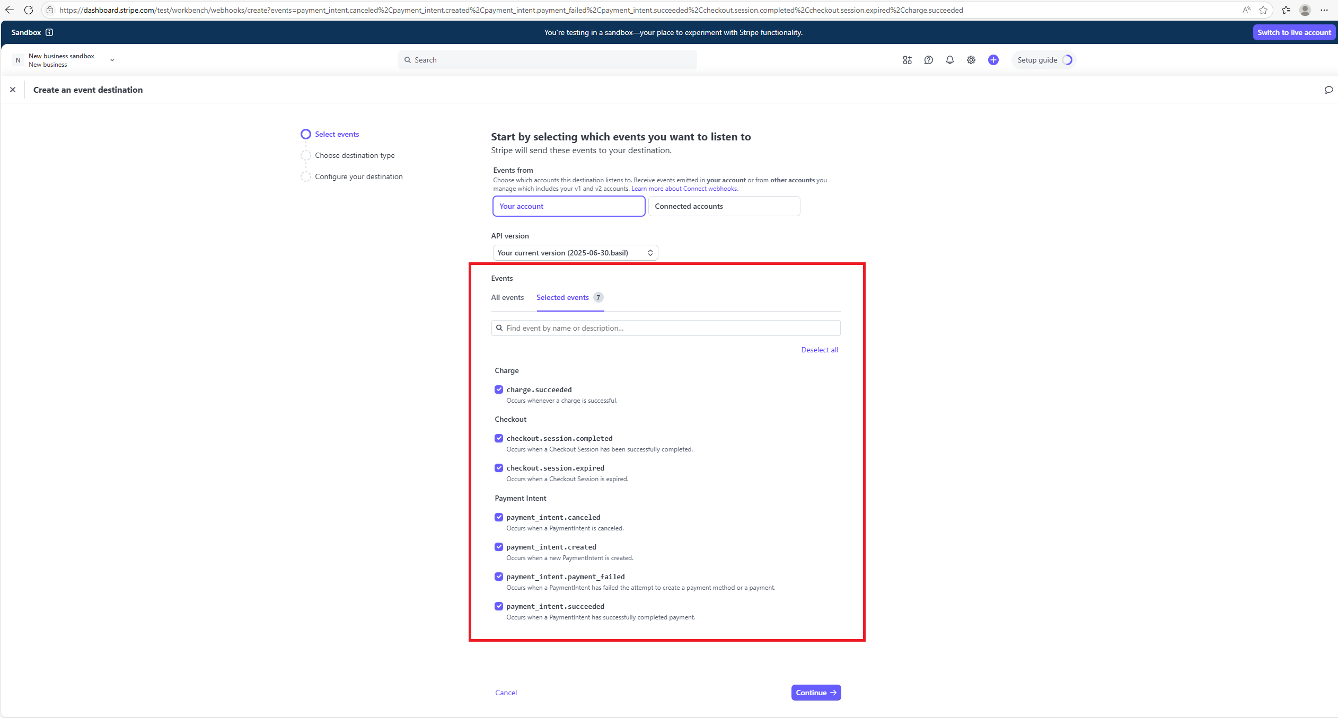Open the help question mark icon

(928, 60)
